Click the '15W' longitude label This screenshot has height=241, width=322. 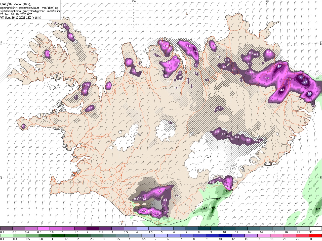point(266,1)
